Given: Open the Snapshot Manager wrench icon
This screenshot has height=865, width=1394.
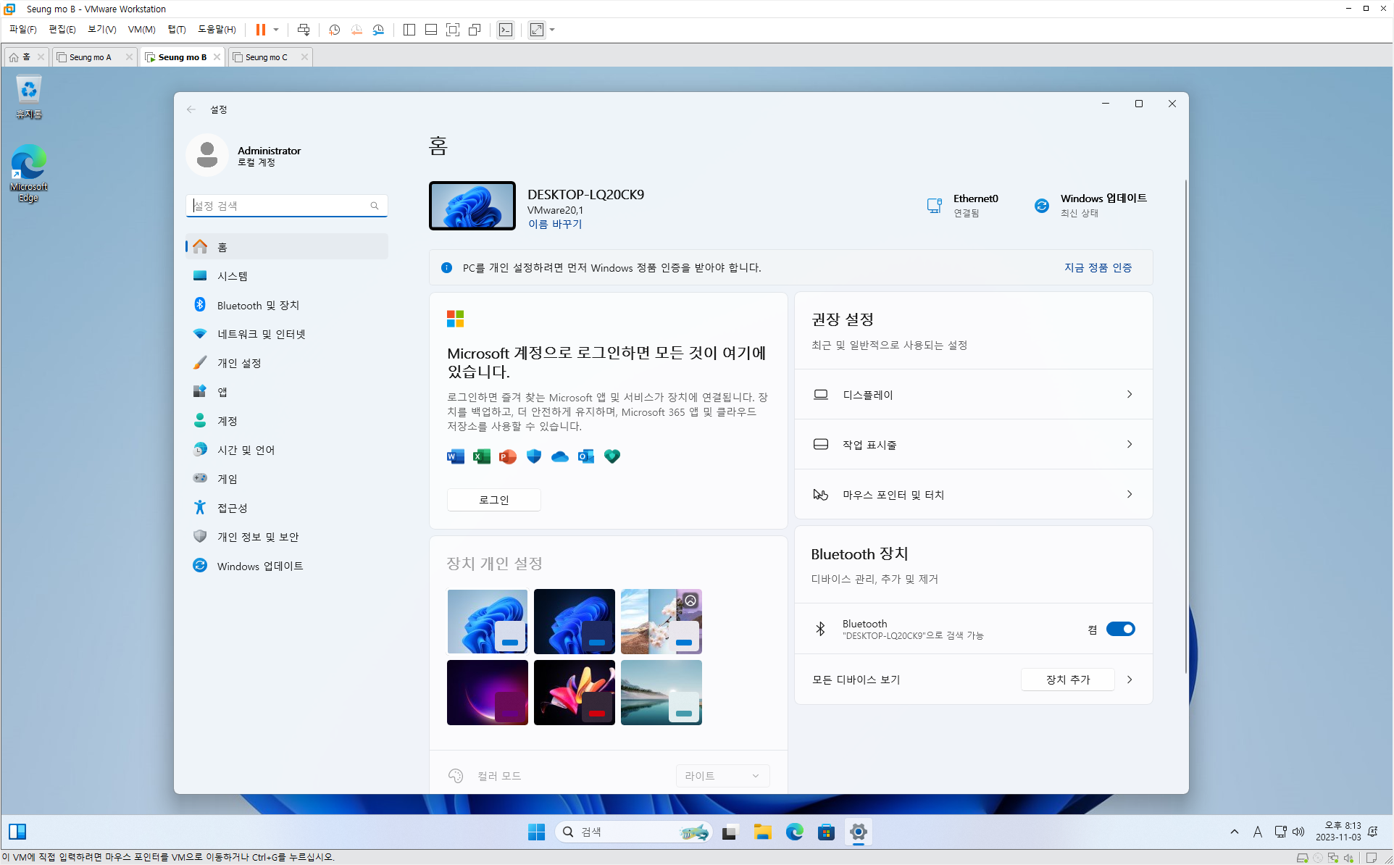Looking at the screenshot, I should [x=378, y=30].
